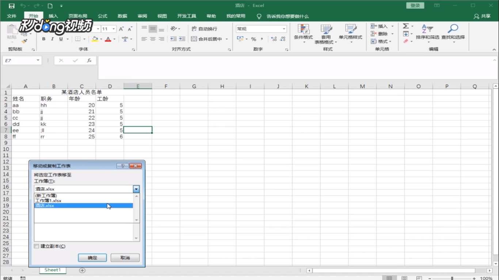
Task: Expand 合并后居中 dropdown arrow
Action: (227, 39)
